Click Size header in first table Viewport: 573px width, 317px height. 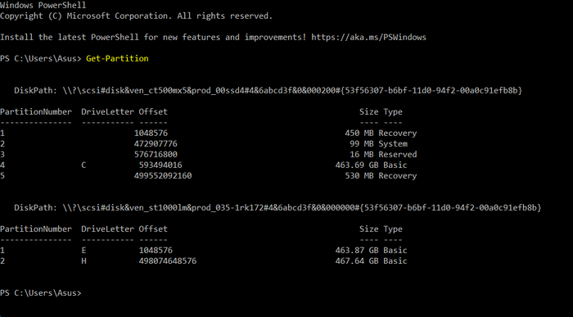pyautogui.click(x=368, y=112)
